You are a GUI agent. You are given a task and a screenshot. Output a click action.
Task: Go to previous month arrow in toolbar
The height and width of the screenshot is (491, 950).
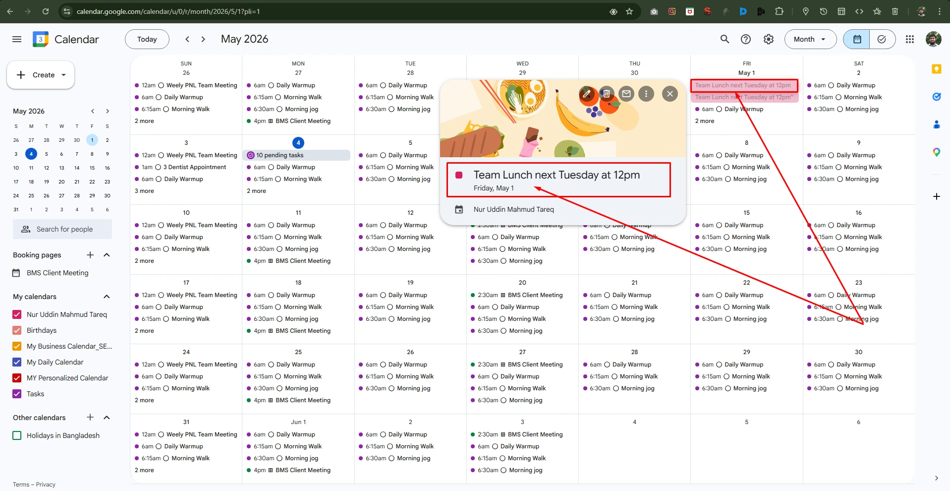pyautogui.click(x=187, y=39)
